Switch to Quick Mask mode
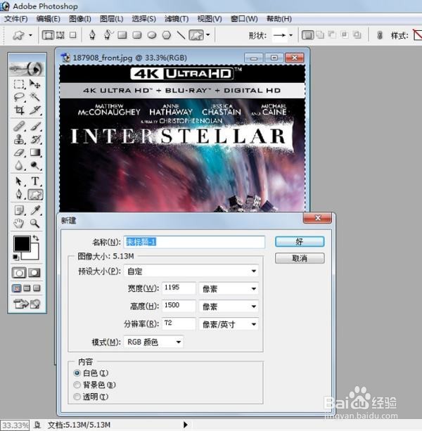 (34, 273)
